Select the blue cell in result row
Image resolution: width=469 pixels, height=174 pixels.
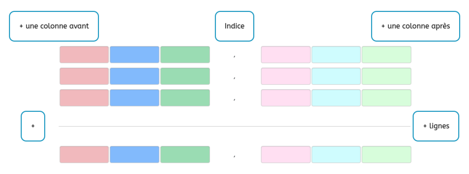tap(134, 154)
